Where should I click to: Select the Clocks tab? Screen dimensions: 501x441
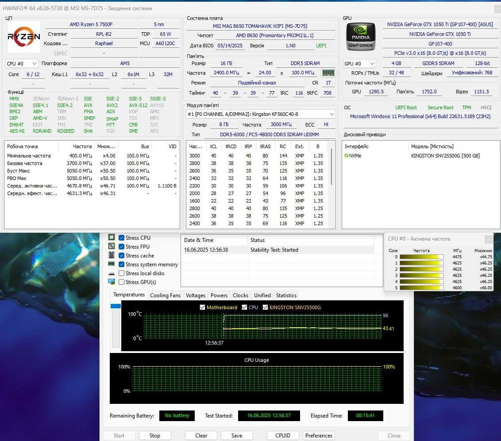coord(240,295)
